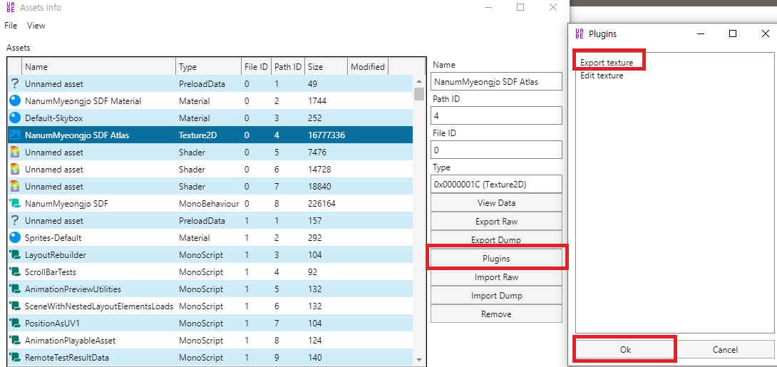Click the Remove button
Viewport: 777px width, 367px height.
click(497, 314)
